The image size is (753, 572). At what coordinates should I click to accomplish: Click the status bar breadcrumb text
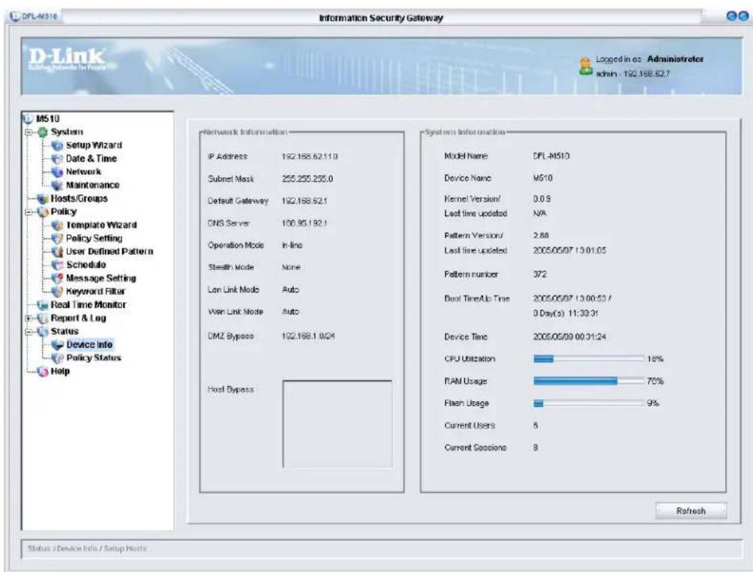pyautogui.click(x=87, y=548)
